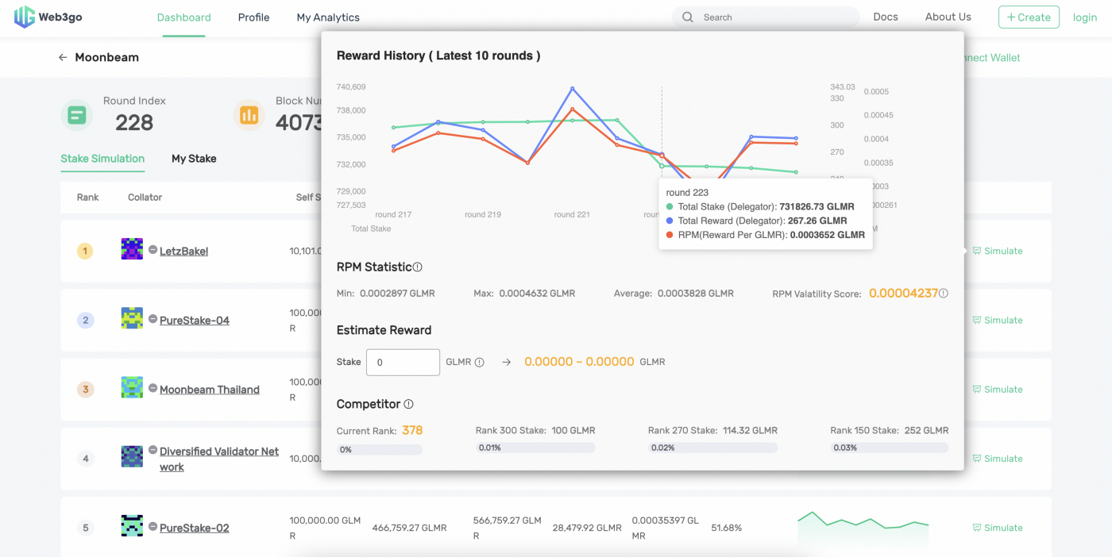Simulate staking for PureStake-04

[998, 321]
